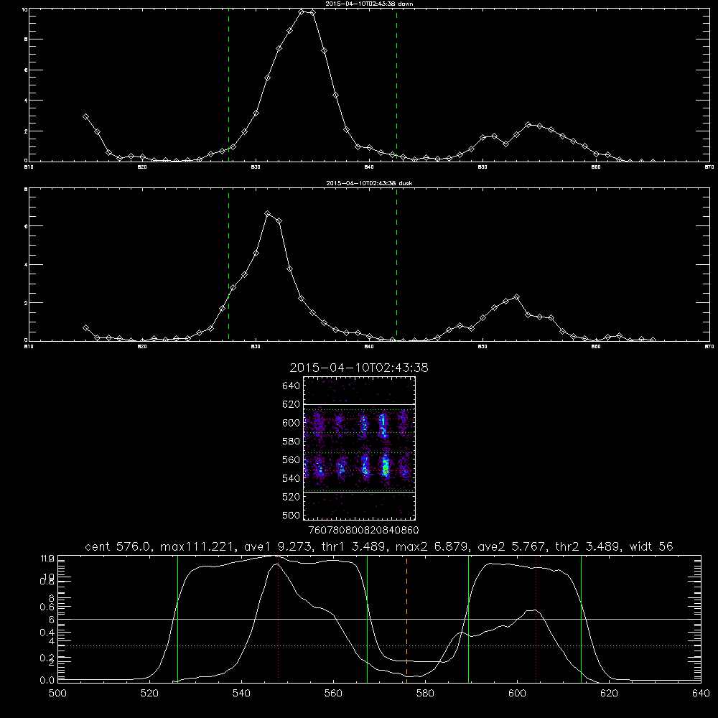
Task: Select dusk plot x-axis label 820
Action: point(142,347)
